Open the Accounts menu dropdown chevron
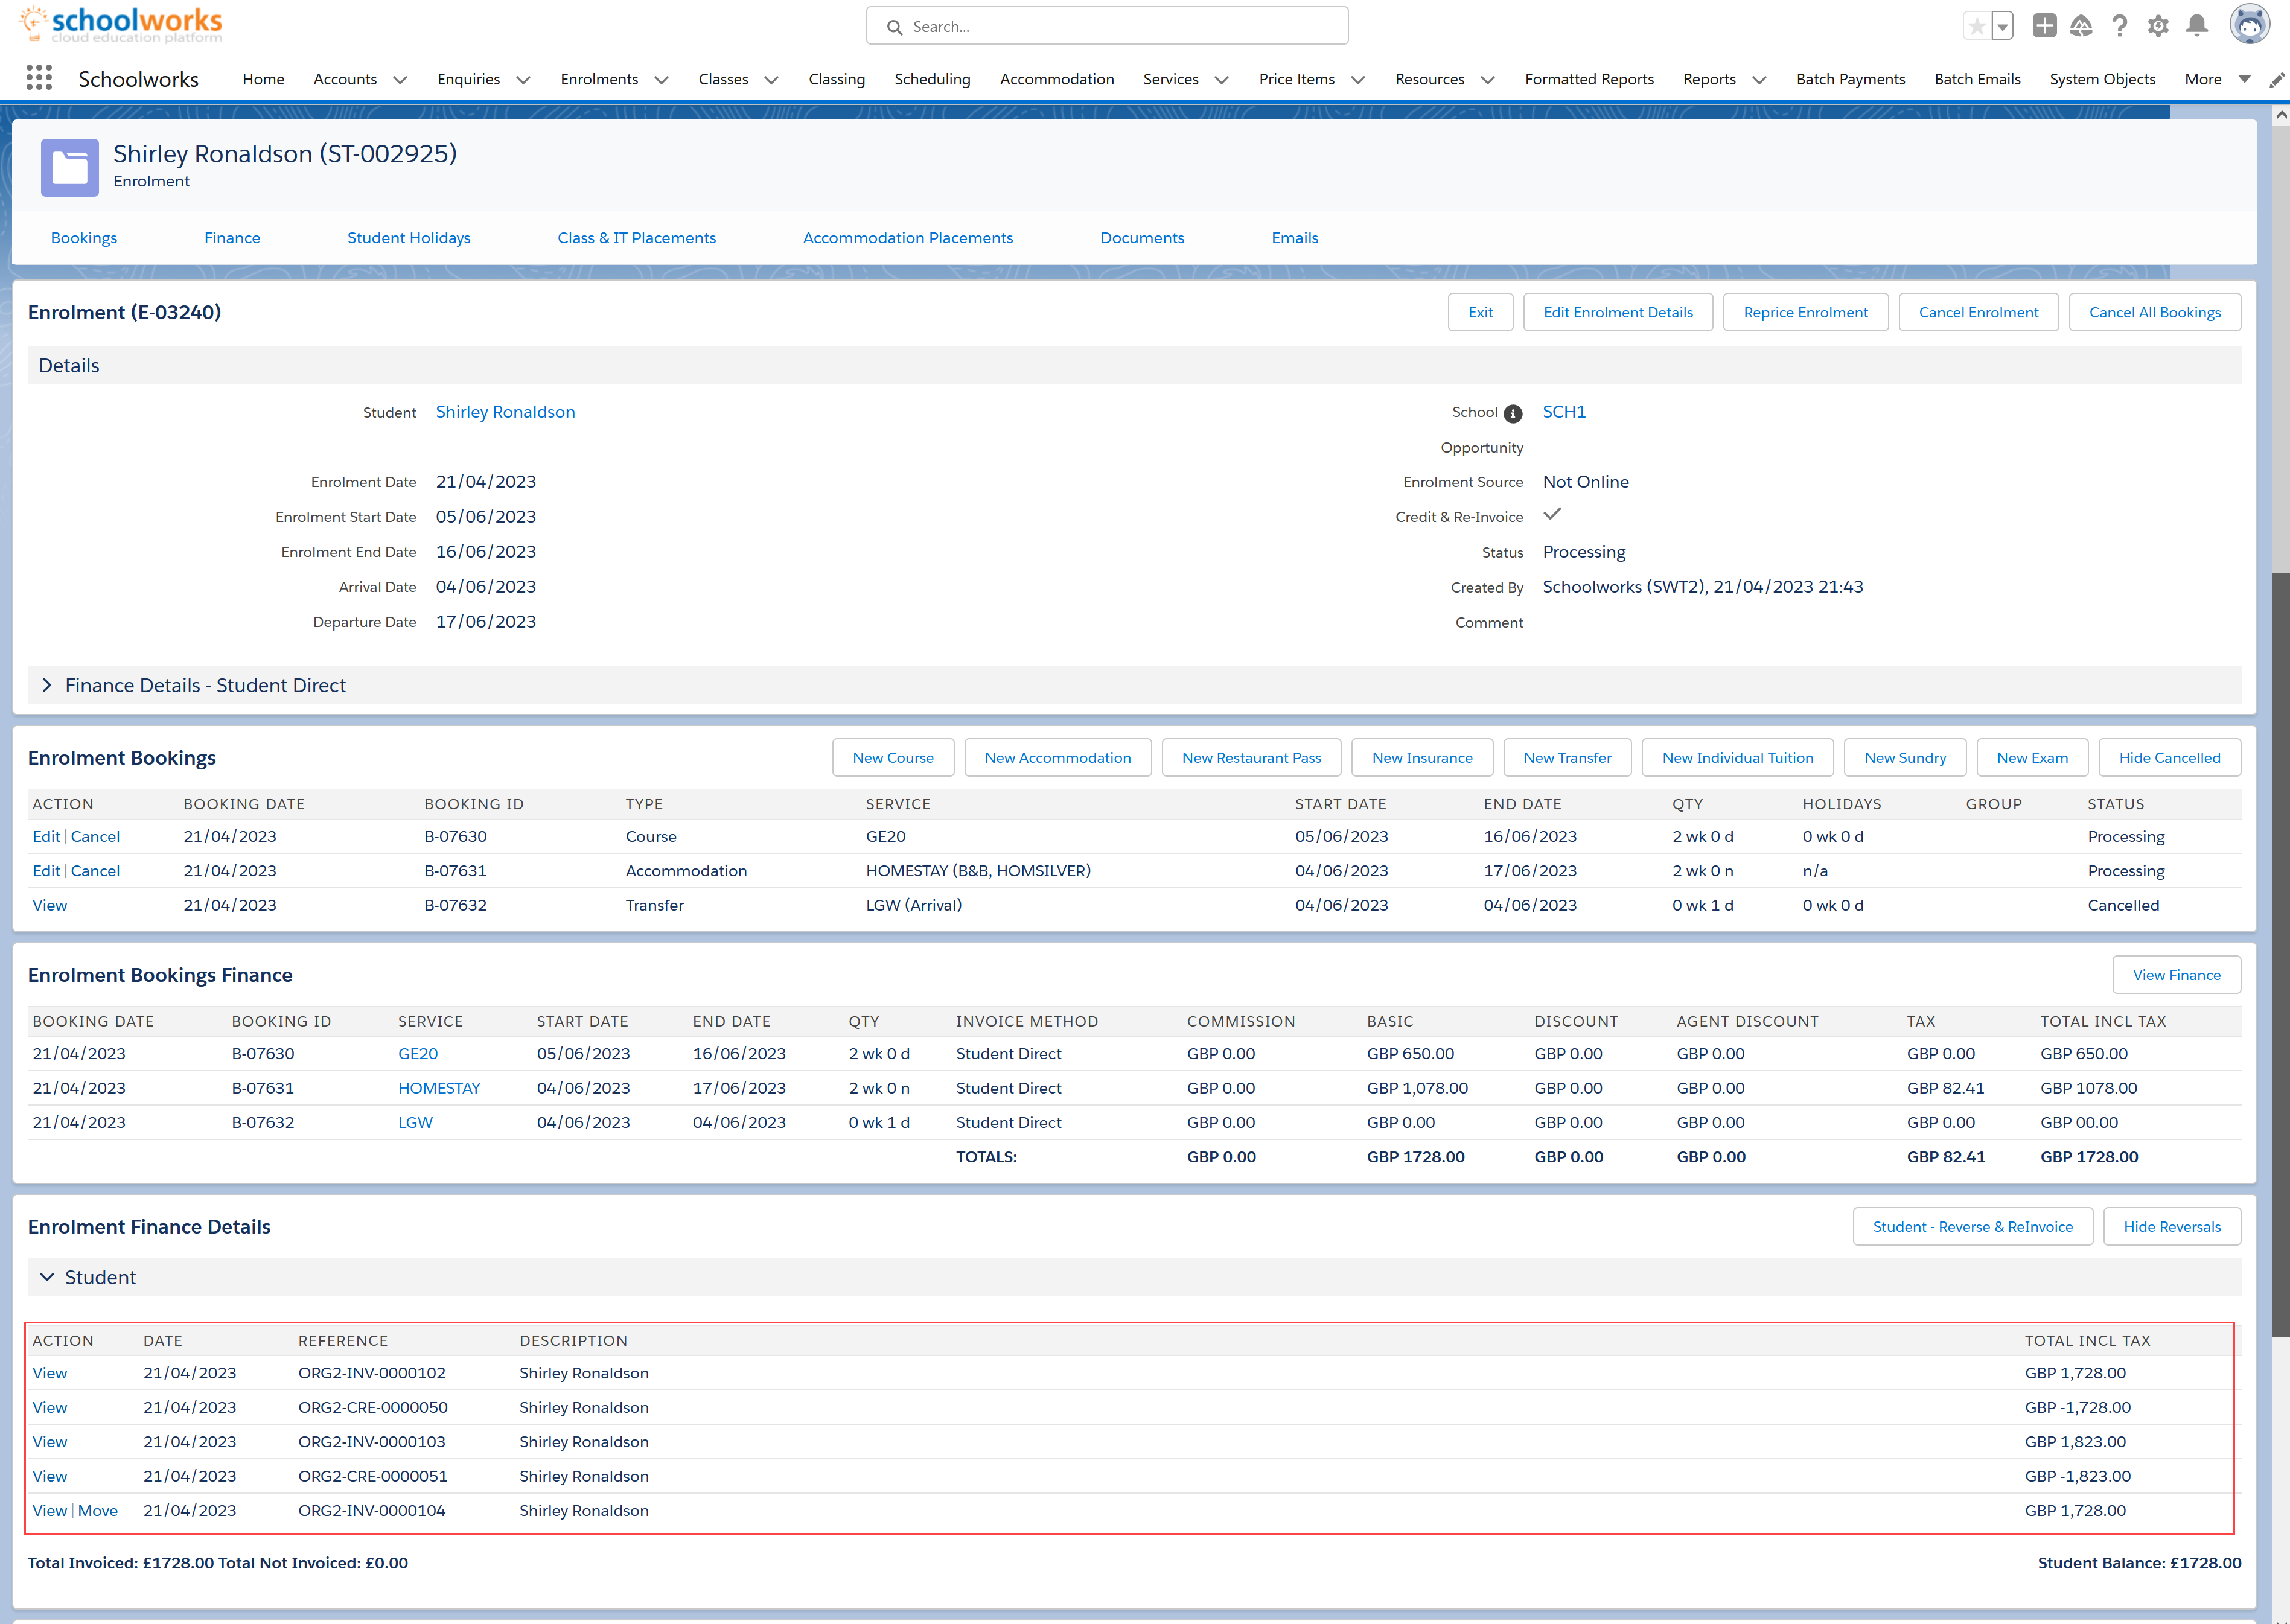 tap(400, 80)
